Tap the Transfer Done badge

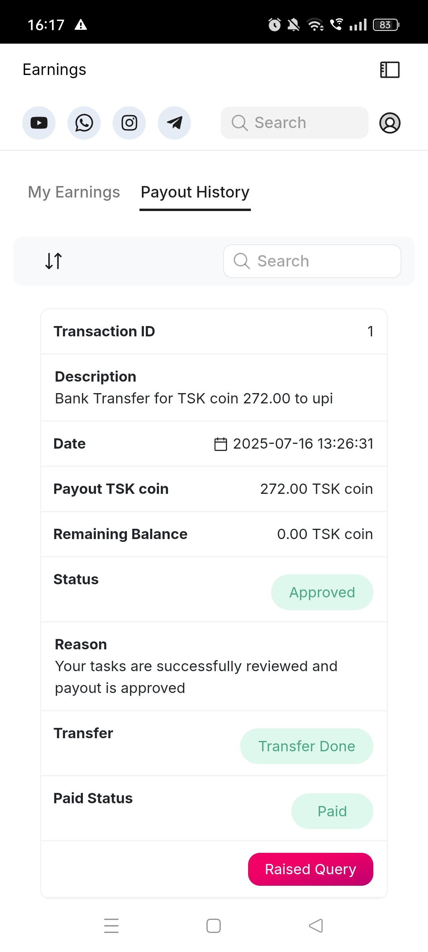click(x=306, y=746)
